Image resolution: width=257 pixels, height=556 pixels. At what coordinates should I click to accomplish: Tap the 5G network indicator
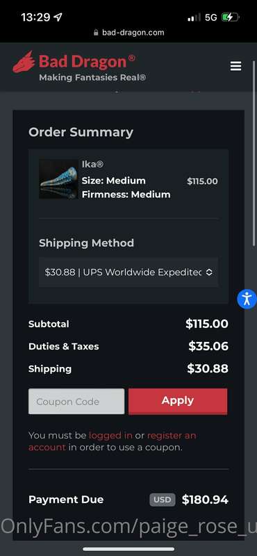click(211, 17)
